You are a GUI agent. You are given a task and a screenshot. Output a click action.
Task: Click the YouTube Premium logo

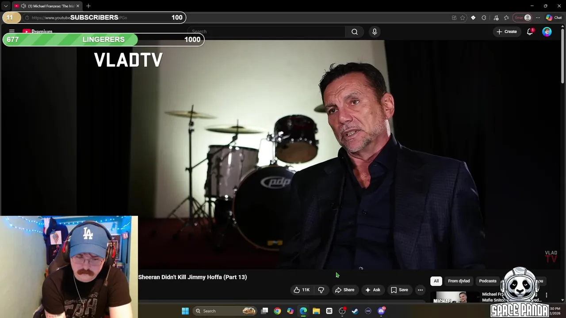point(38,31)
